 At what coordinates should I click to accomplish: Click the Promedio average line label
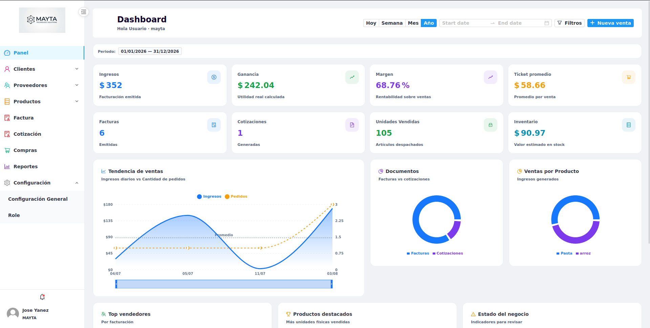pyautogui.click(x=224, y=235)
